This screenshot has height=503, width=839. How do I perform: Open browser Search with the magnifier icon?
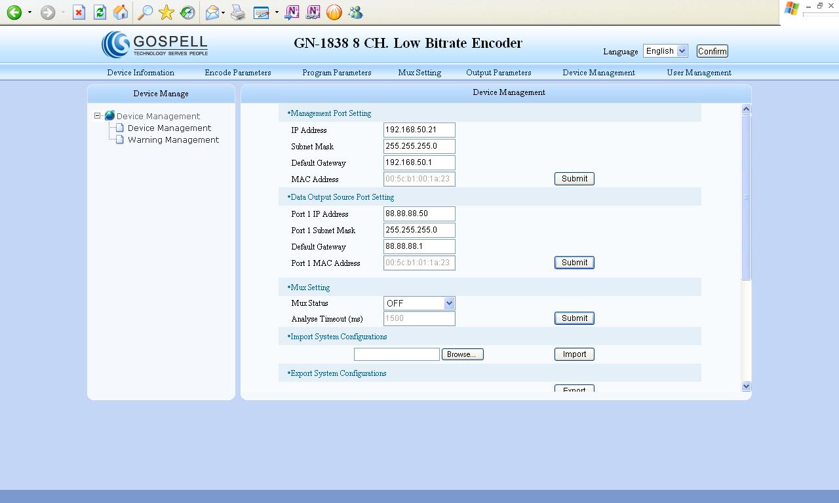tap(146, 12)
